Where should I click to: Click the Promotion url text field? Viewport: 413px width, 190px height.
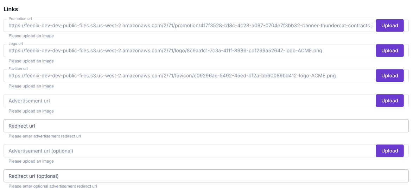(x=190, y=26)
